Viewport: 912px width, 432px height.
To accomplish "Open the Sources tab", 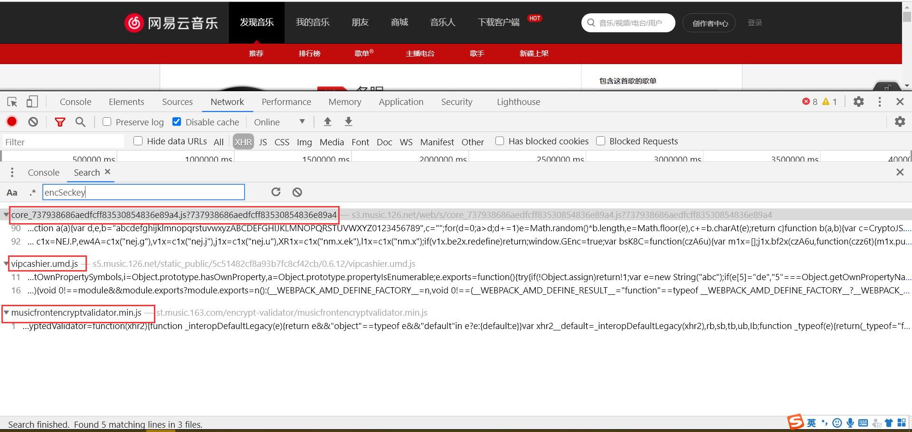I will pos(177,102).
